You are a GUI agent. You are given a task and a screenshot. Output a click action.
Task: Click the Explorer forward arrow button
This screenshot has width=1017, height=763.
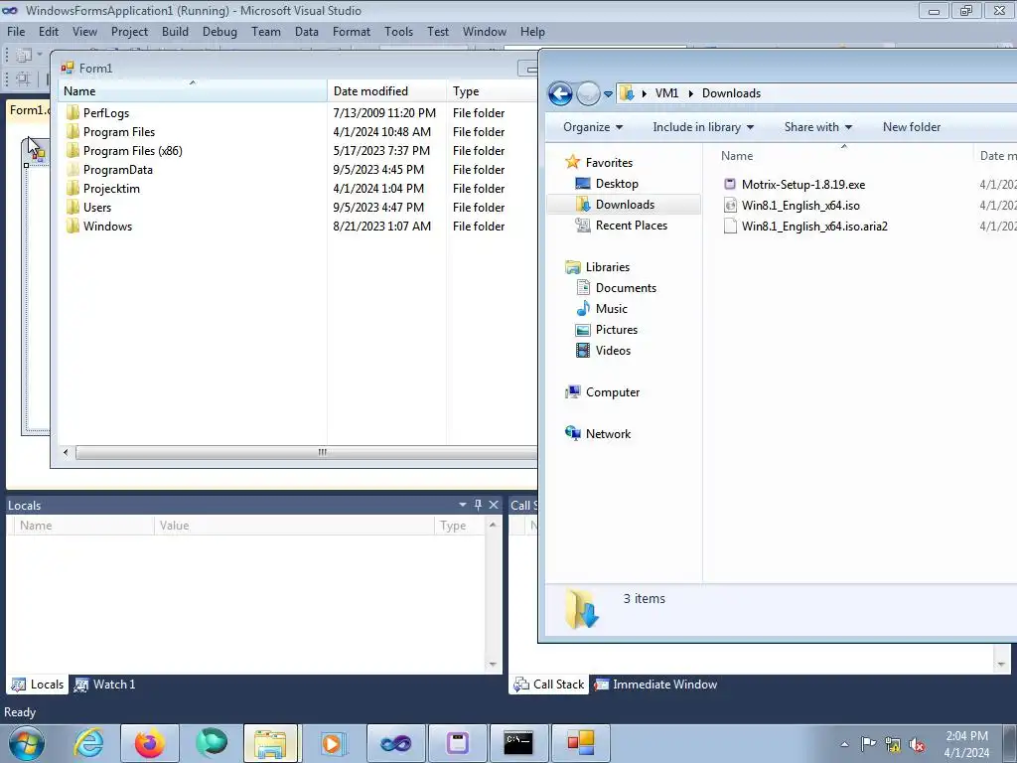(x=588, y=93)
